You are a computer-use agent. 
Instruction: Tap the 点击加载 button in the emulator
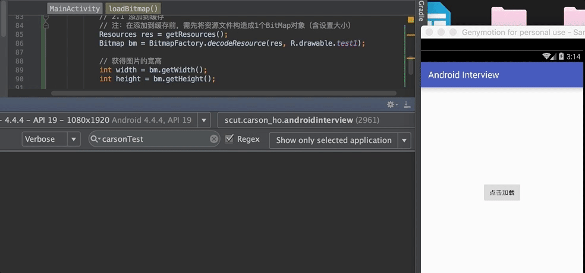[x=502, y=192]
